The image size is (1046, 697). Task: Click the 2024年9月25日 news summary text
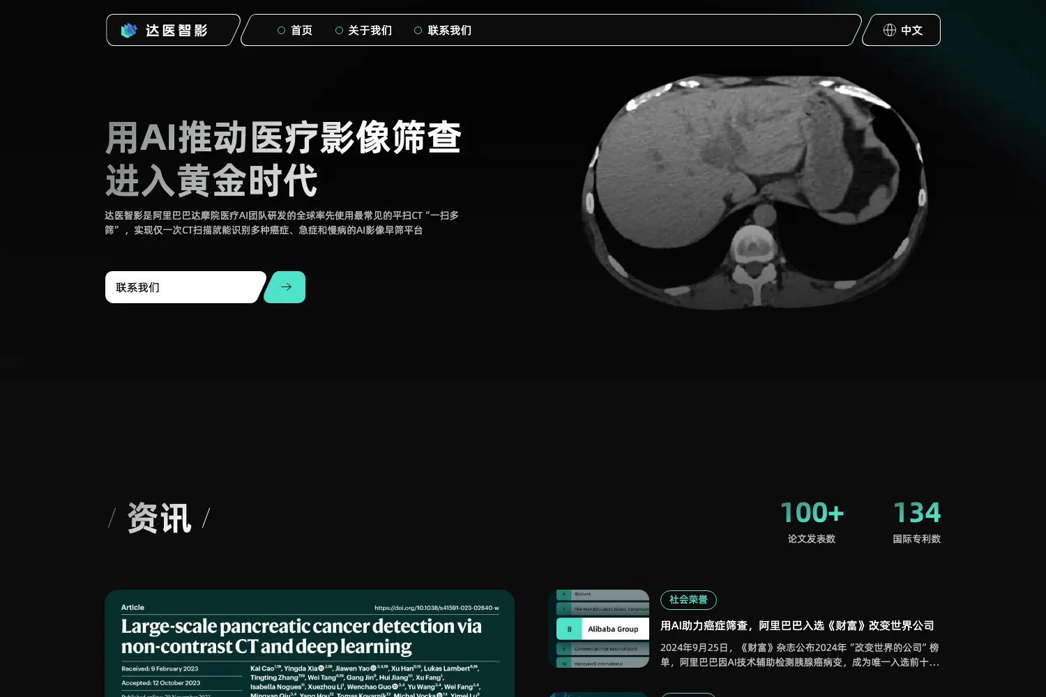tap(800, 655)
